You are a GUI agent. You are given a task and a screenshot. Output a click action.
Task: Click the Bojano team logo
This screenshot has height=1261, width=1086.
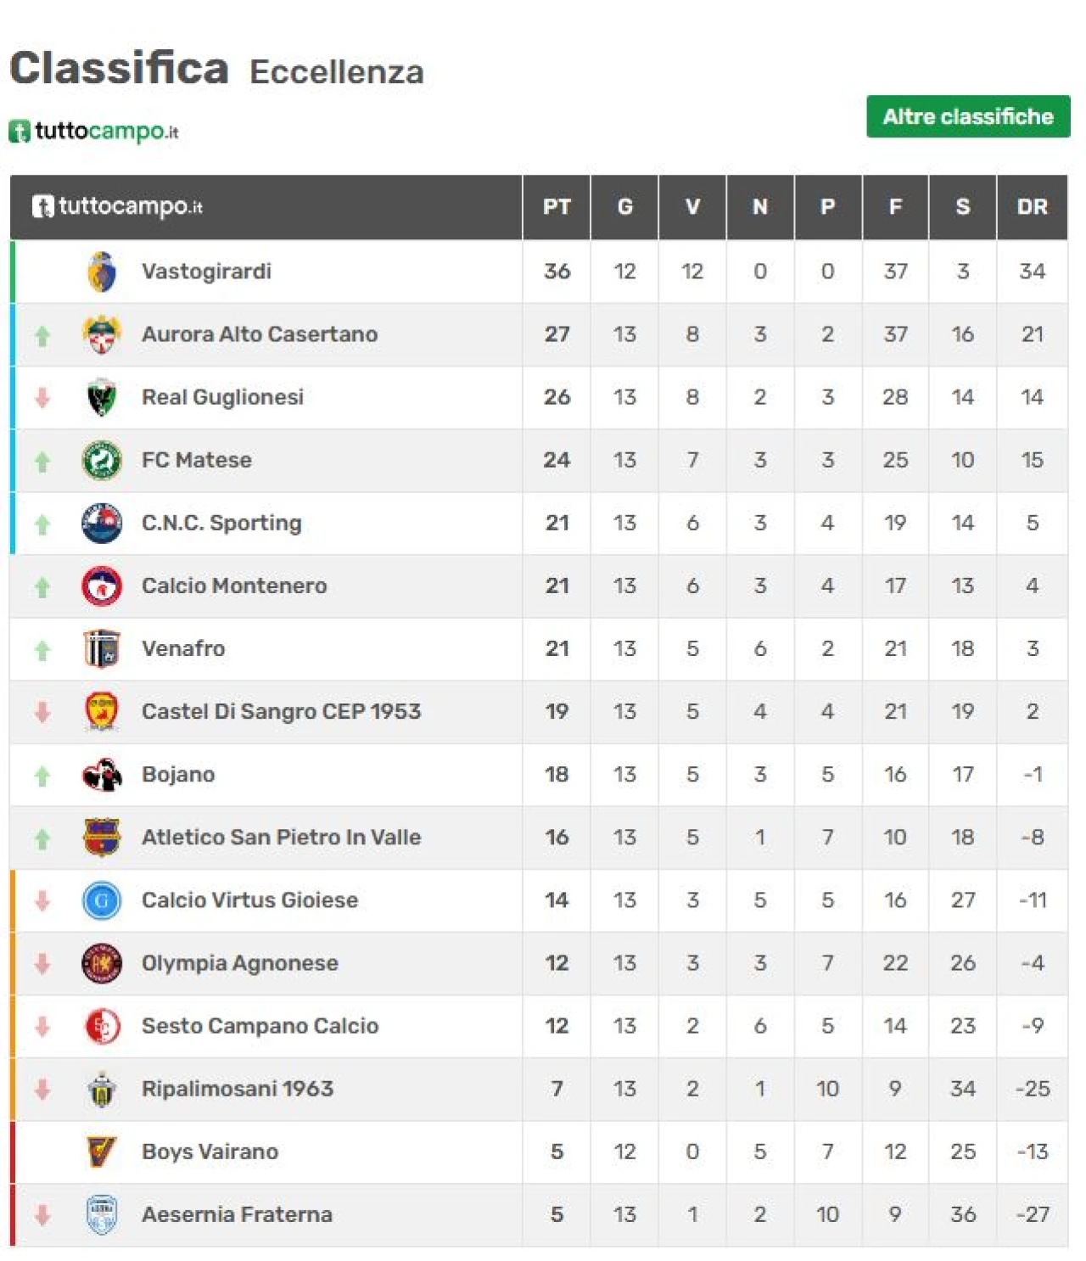(x=102, y=774)
